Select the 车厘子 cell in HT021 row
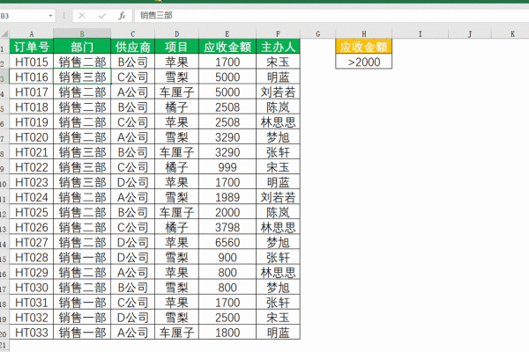Image resolution: width=529 pixels, height=352 pixels. (177, 152)
